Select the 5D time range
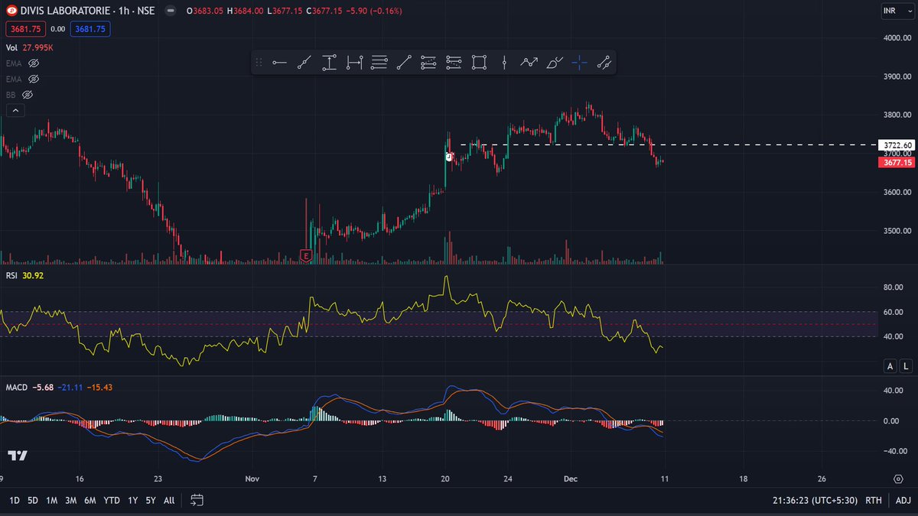The height and width of the screenshot is (516, 918). pos(33,501)
